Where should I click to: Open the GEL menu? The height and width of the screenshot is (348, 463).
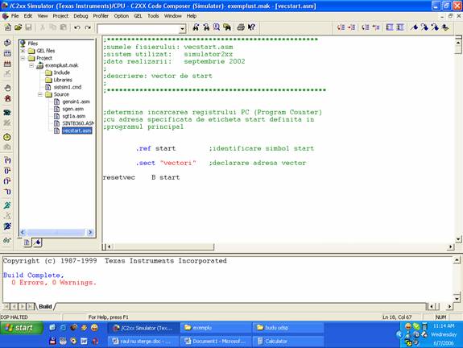138,16
